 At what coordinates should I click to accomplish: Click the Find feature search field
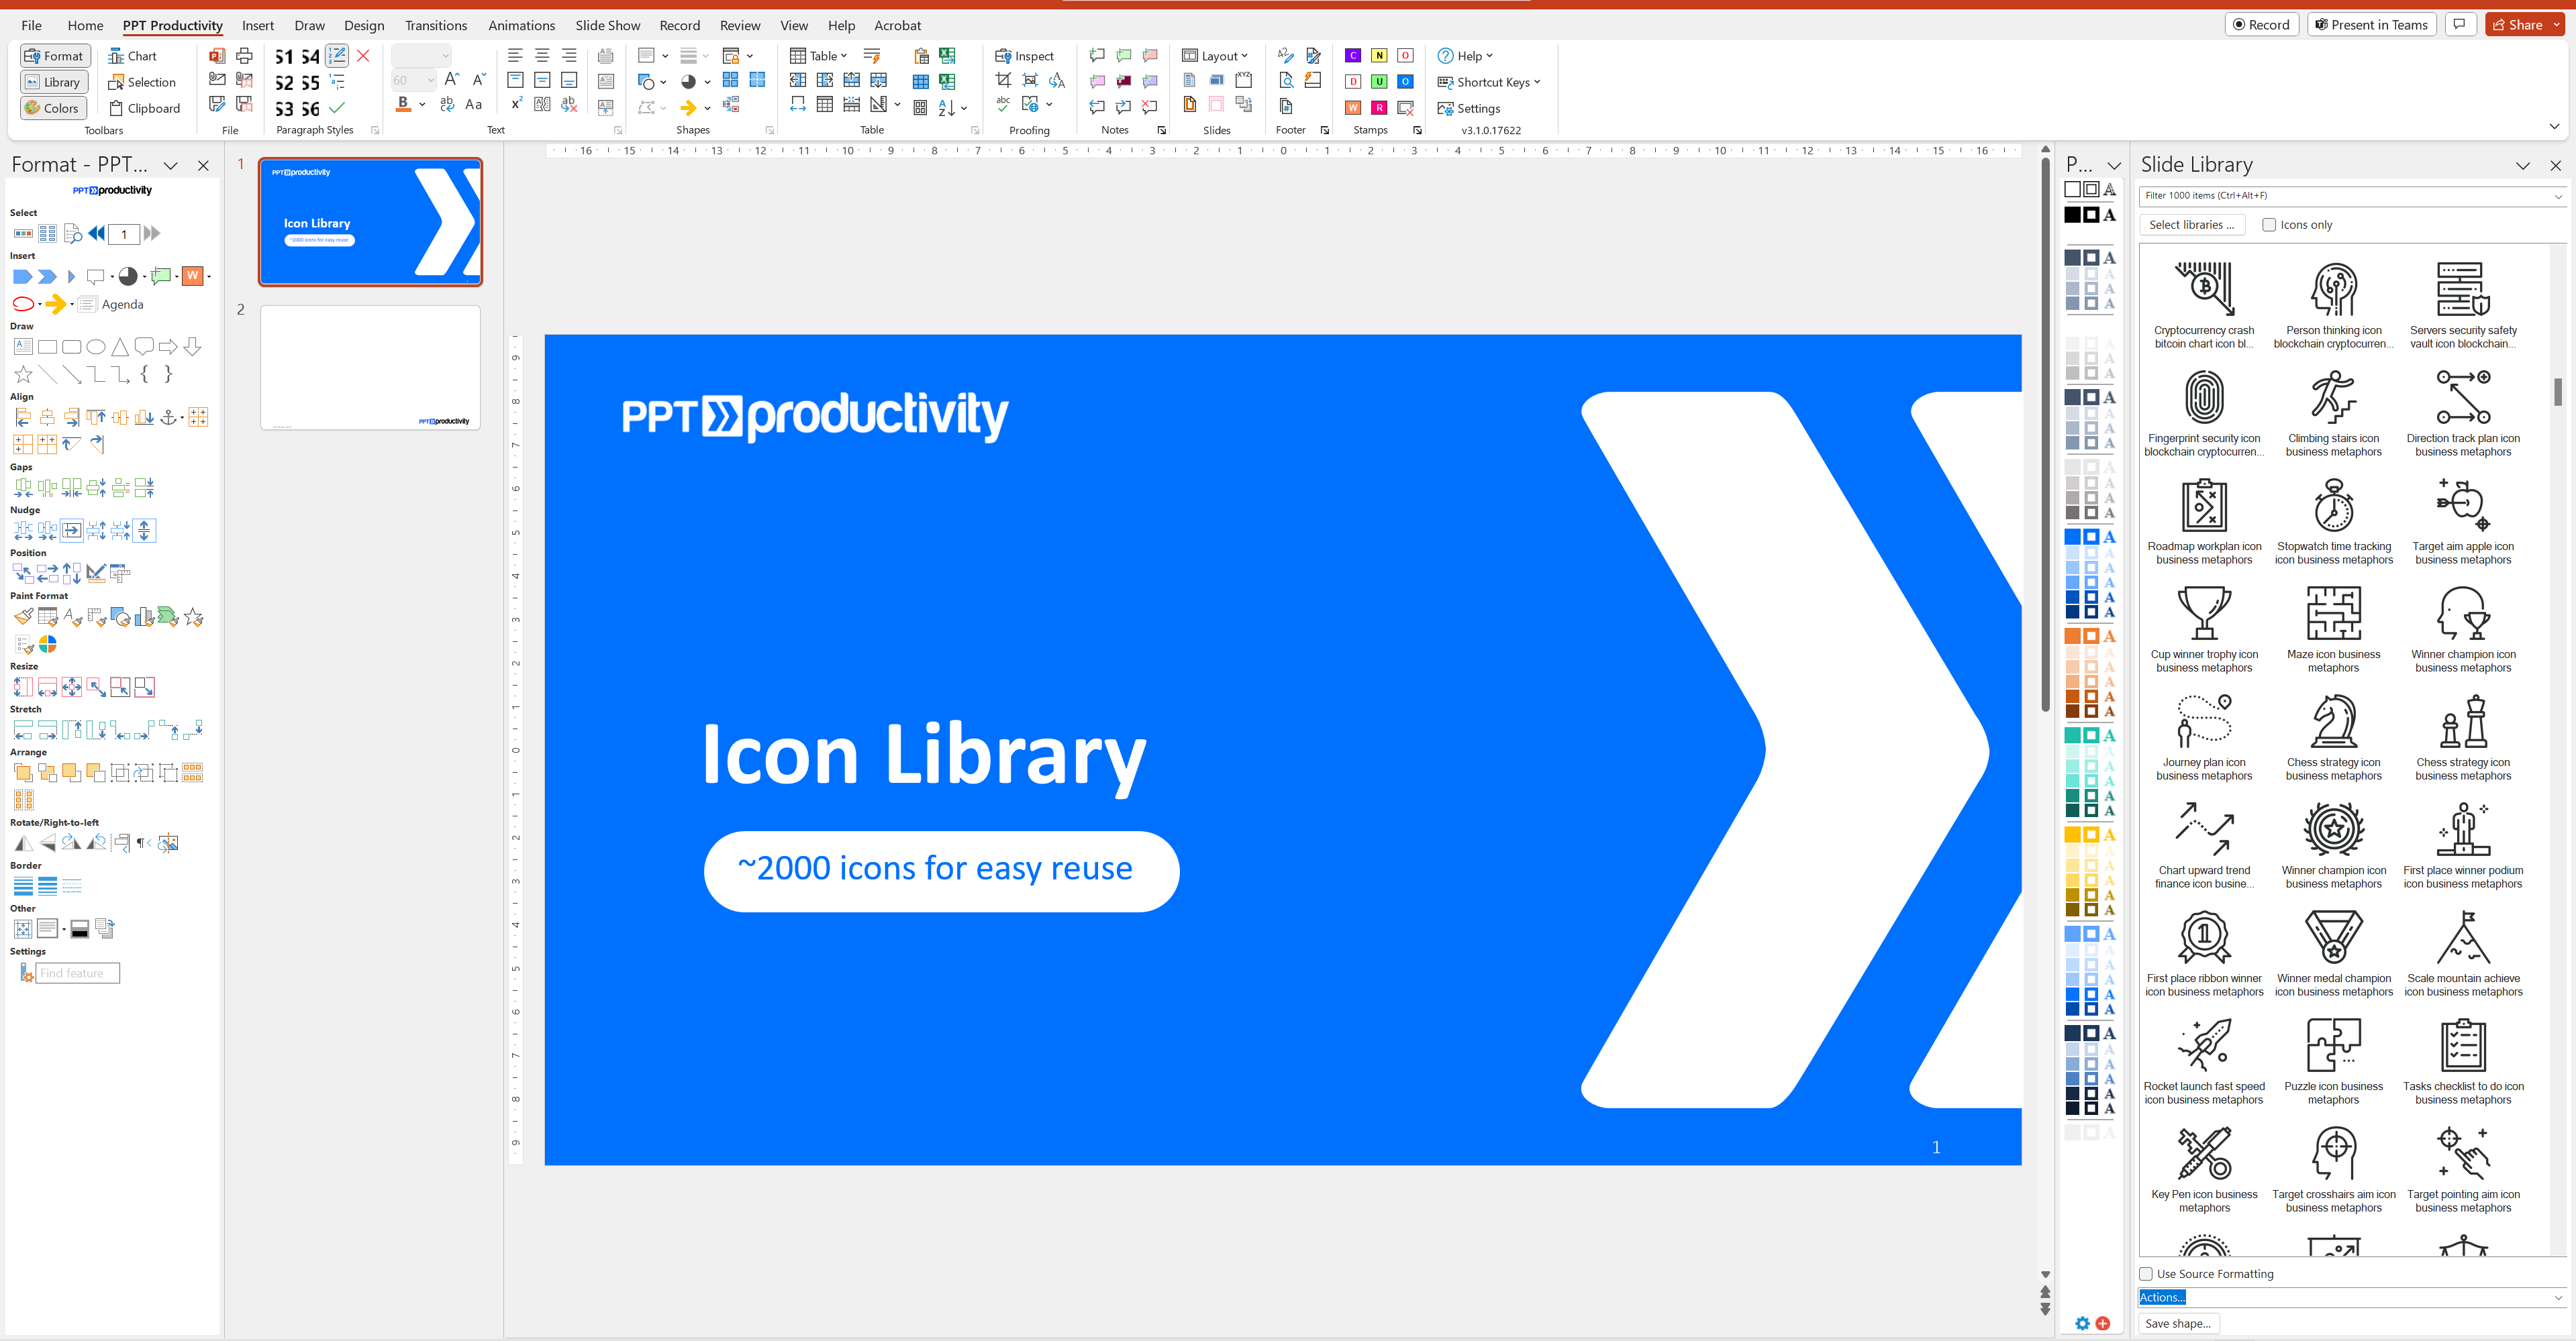(x=78, y=973)
